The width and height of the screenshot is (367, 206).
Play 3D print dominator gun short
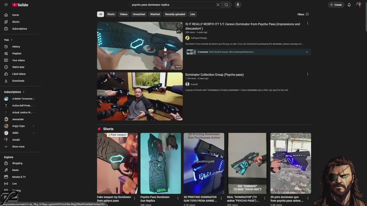[x=290, y=163]
